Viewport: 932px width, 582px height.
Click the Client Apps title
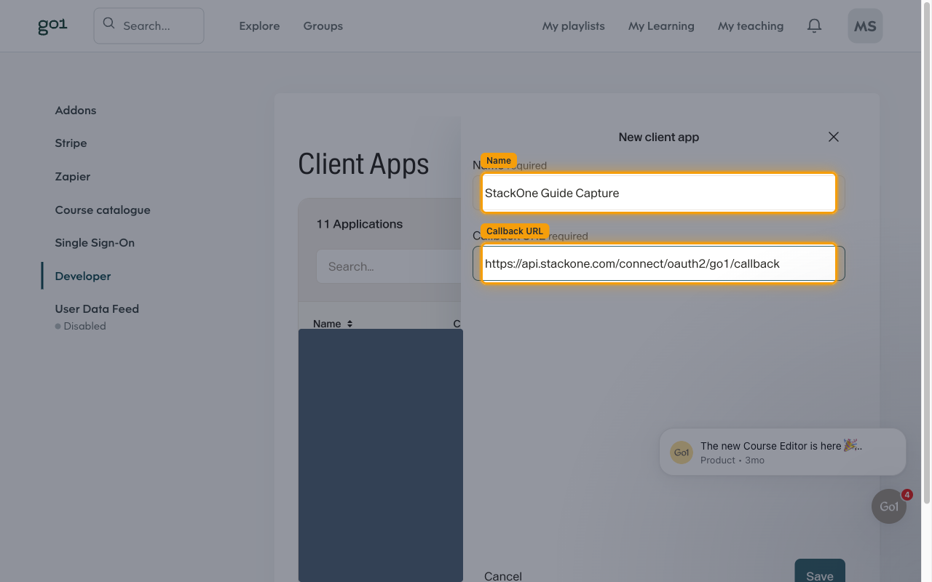tap(363, 164)
